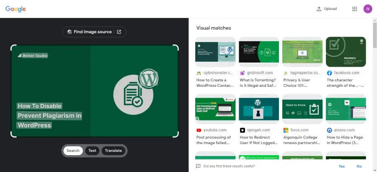Screen dimensions: 377x172
Task: Click the 'Visual matches' heading
Action: click(x=214, y=28)
